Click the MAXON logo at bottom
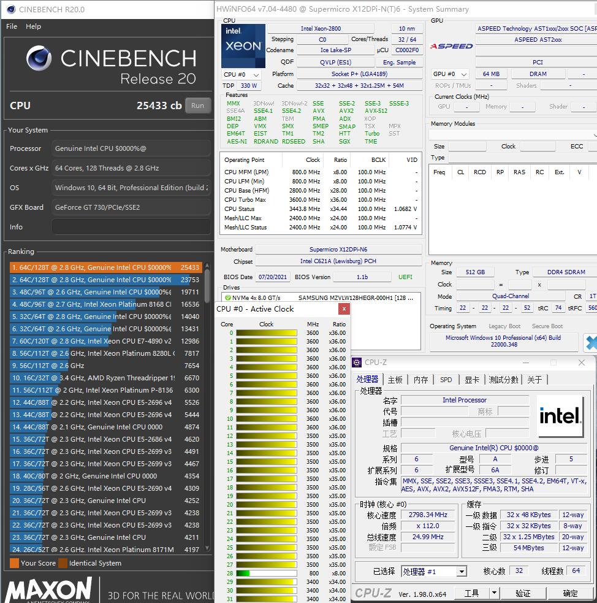597x603 pixels. [48, 590]
